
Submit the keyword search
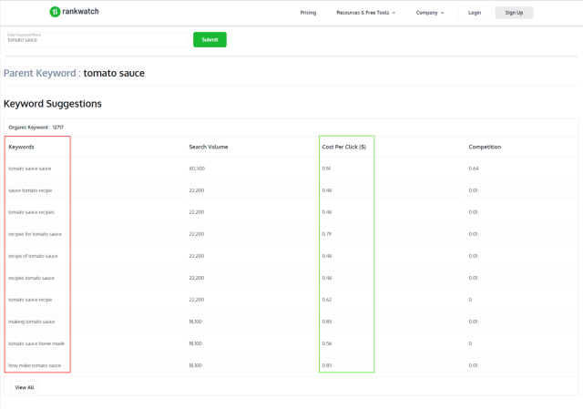210,40
